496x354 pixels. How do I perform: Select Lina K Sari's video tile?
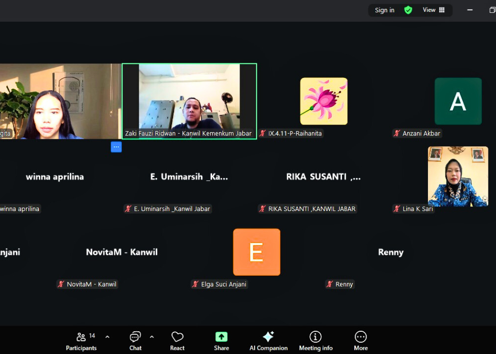pos(458,177)
